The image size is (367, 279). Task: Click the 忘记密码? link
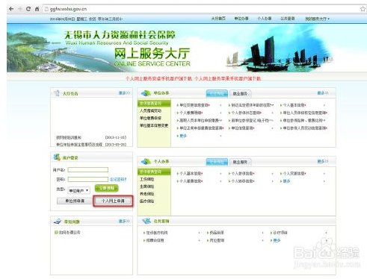tap(118, 179)
